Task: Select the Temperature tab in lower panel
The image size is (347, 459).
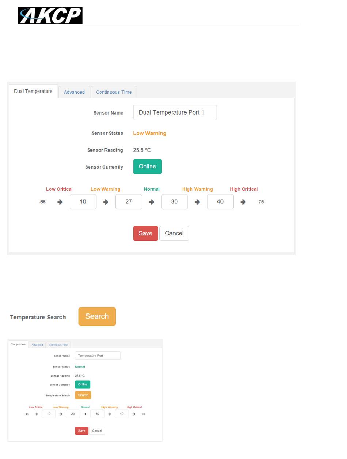Action: (x=18, y=344)
